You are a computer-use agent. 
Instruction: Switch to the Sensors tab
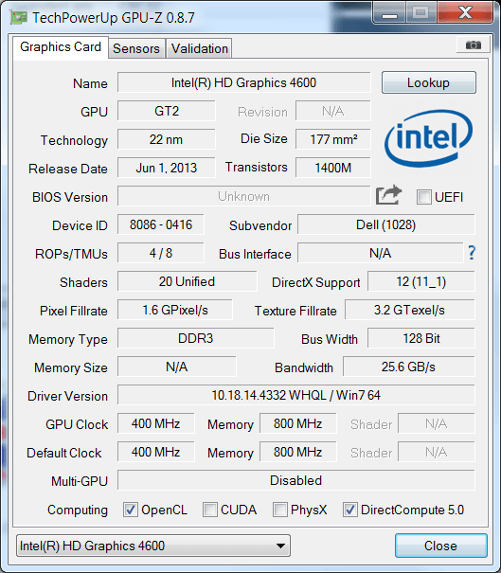[136, 48]
